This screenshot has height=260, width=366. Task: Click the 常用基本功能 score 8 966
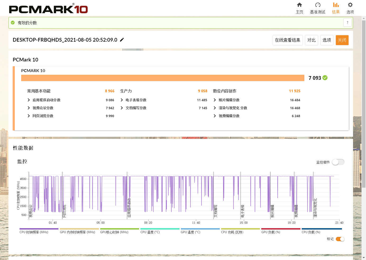pos(109,91)
